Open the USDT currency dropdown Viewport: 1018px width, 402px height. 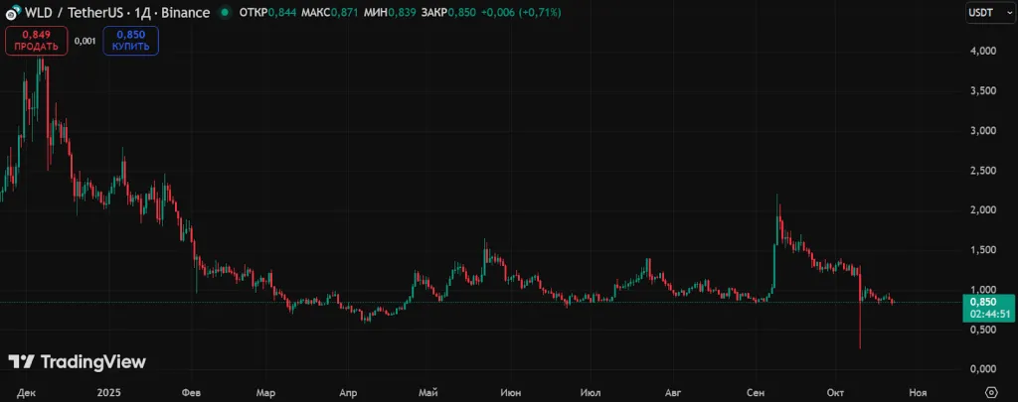point(987,13)
